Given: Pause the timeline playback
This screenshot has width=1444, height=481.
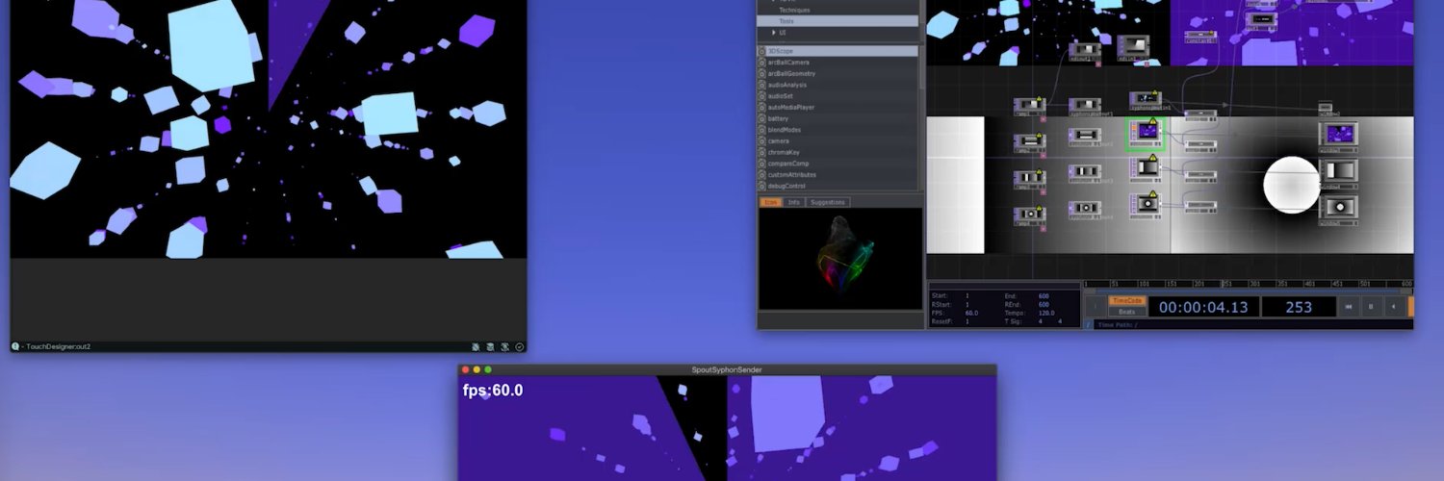Looking at the screenshot, I should click(x=1371, y=307).
